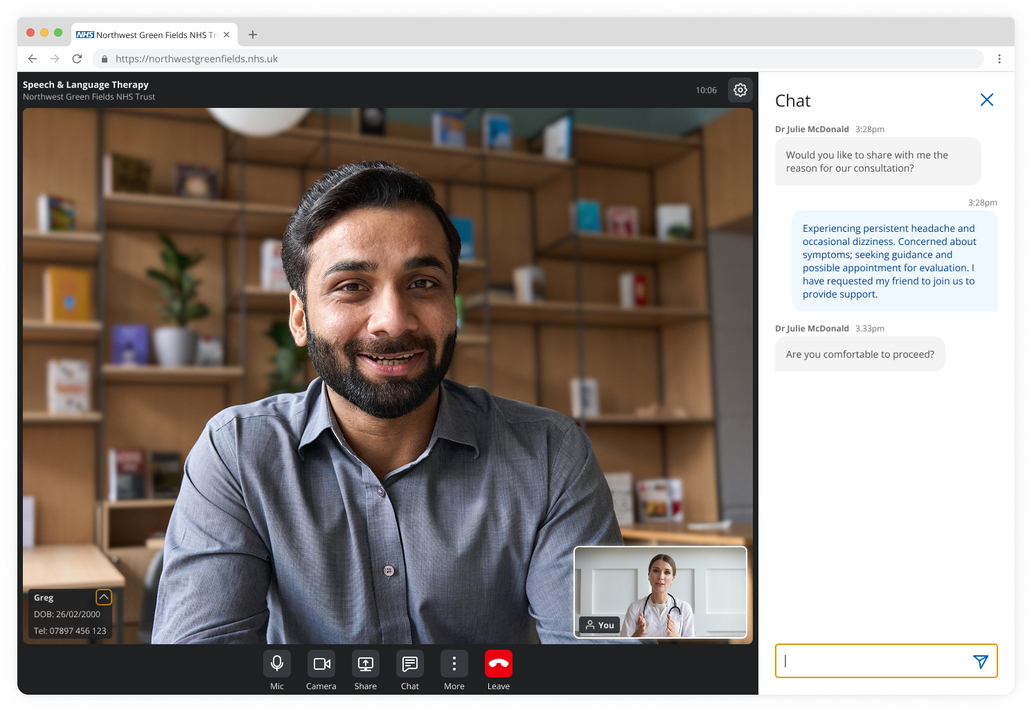Screen dimensions: 1032x712
Task: Send the chat message with arrow icon
Action: point(981,661)
